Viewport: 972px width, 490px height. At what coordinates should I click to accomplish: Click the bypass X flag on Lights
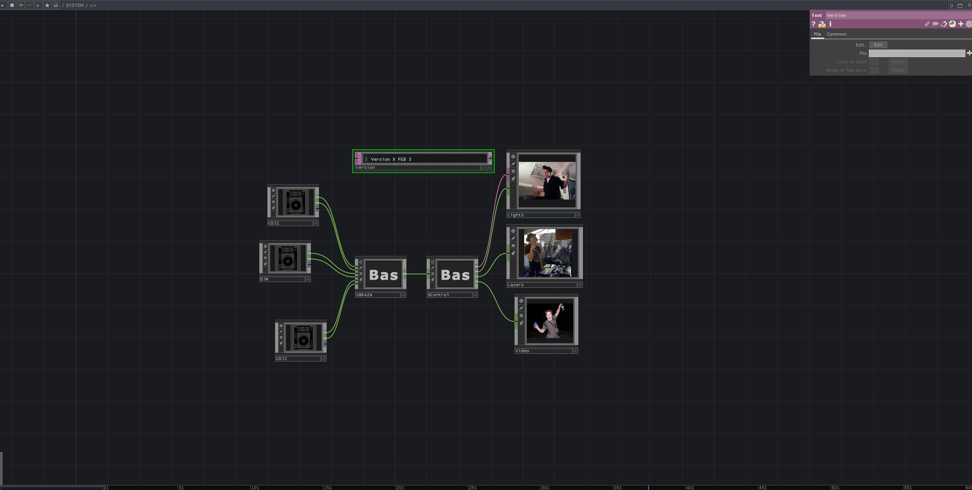coord(513,171)
